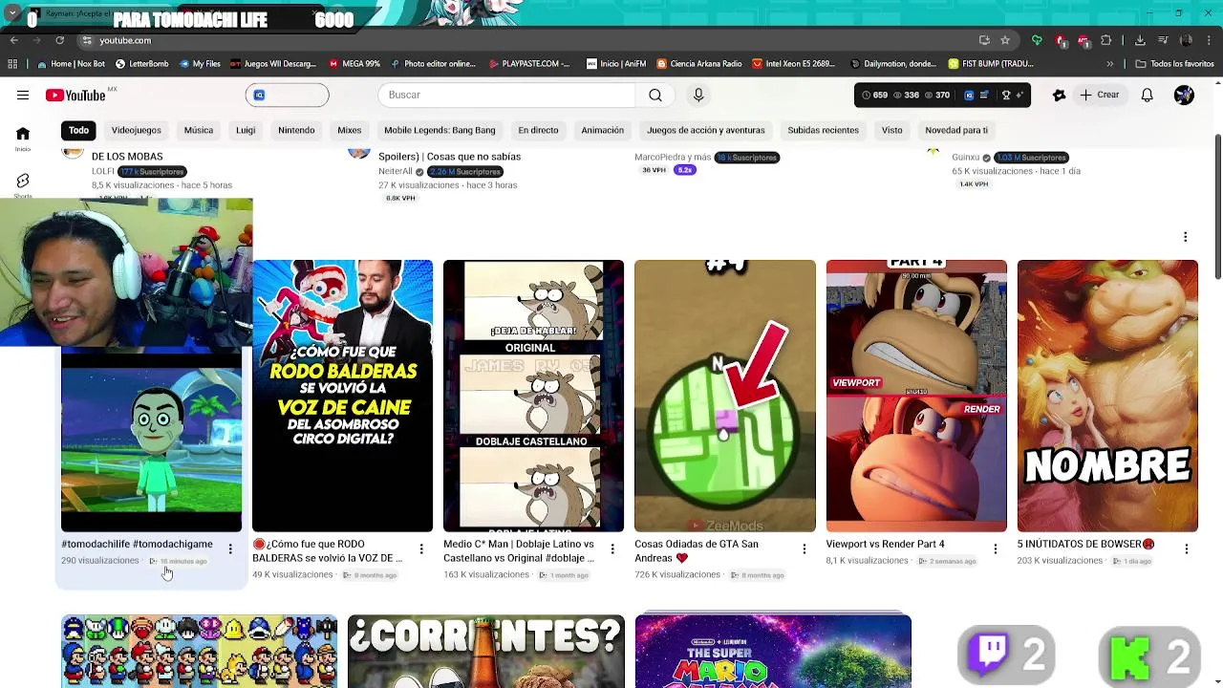Select the En directo chip
Image resolution: width=1223 pixels, height=688 pixels.
[x=538, y=130]
